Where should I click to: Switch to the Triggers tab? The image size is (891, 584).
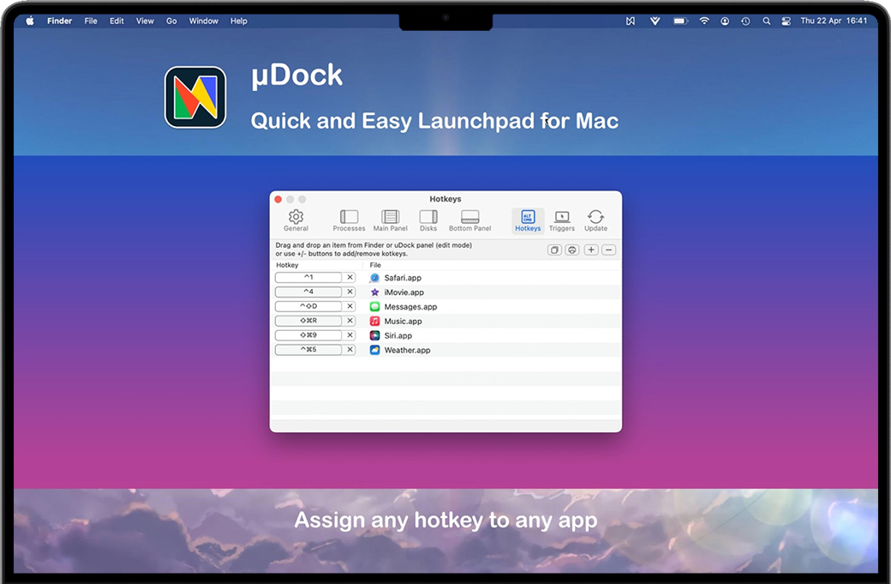[561, 220]
